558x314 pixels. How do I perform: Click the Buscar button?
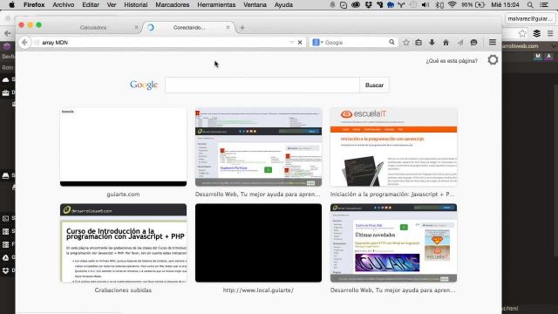coord(374,85)
